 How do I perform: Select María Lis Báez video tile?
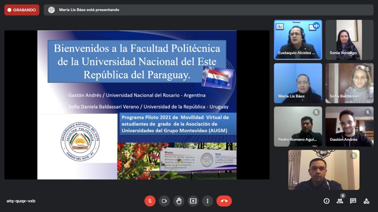click(x=298, y=83)
